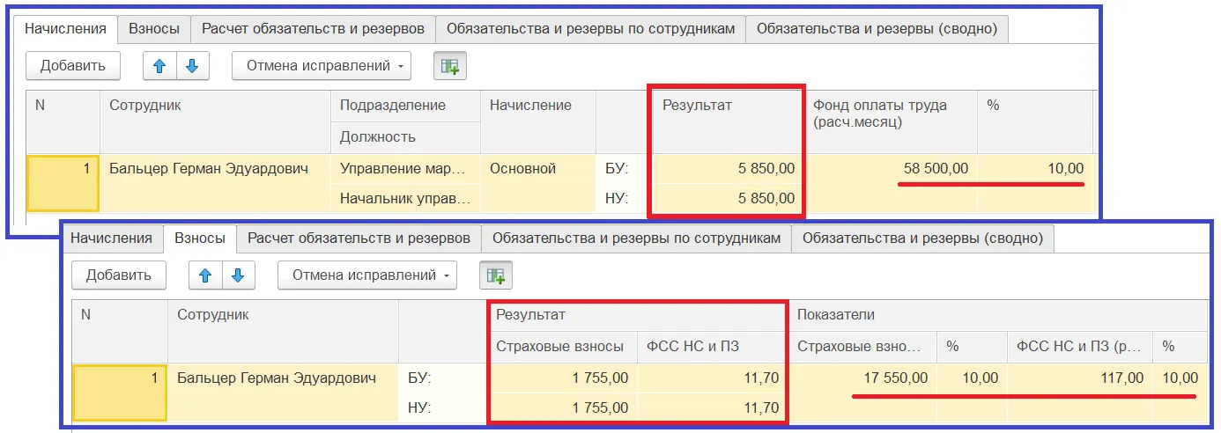
Task: Select the Начальник управ… Должность cell
Action: coord(404,199)
